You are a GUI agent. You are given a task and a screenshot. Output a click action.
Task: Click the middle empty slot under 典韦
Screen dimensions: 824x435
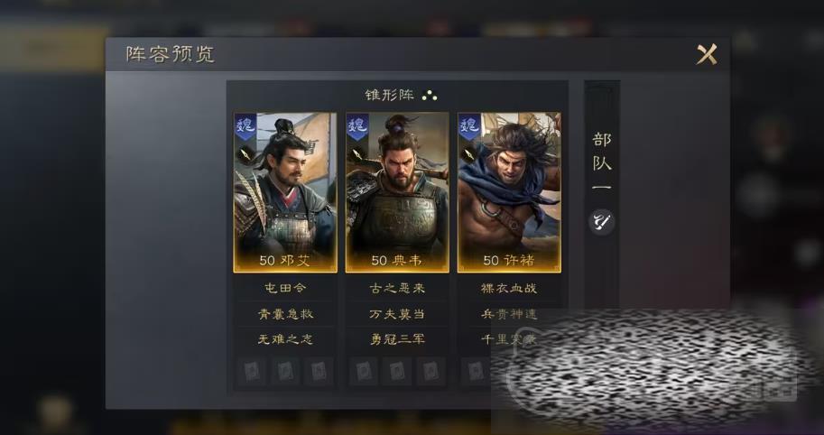tap(396, 372)
